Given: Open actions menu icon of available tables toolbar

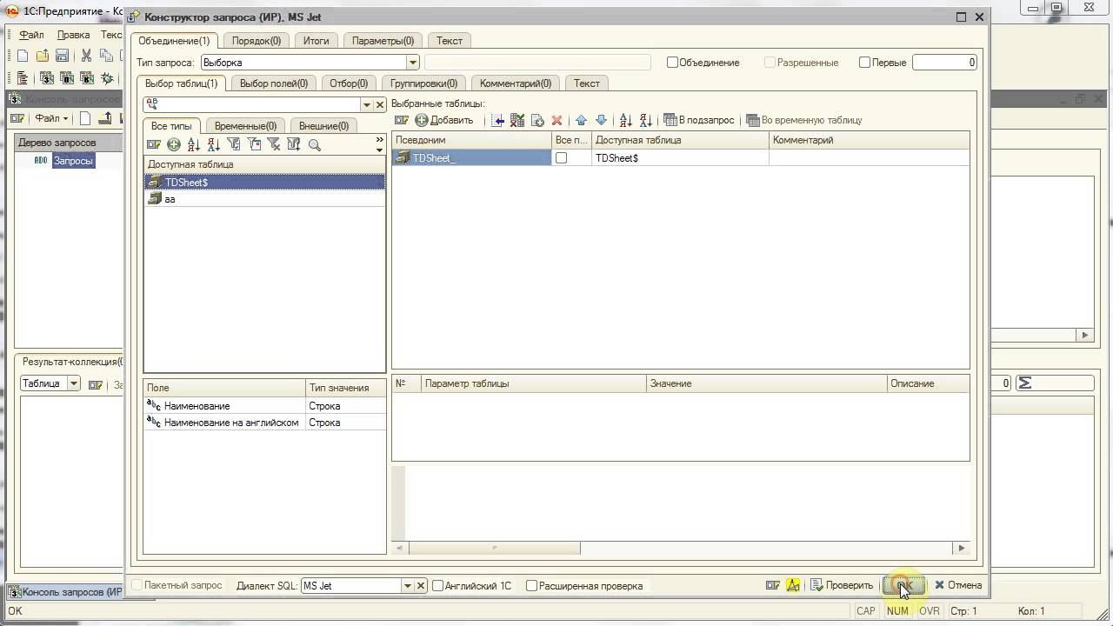Looking at the screenshot, I should click(154, 145).
